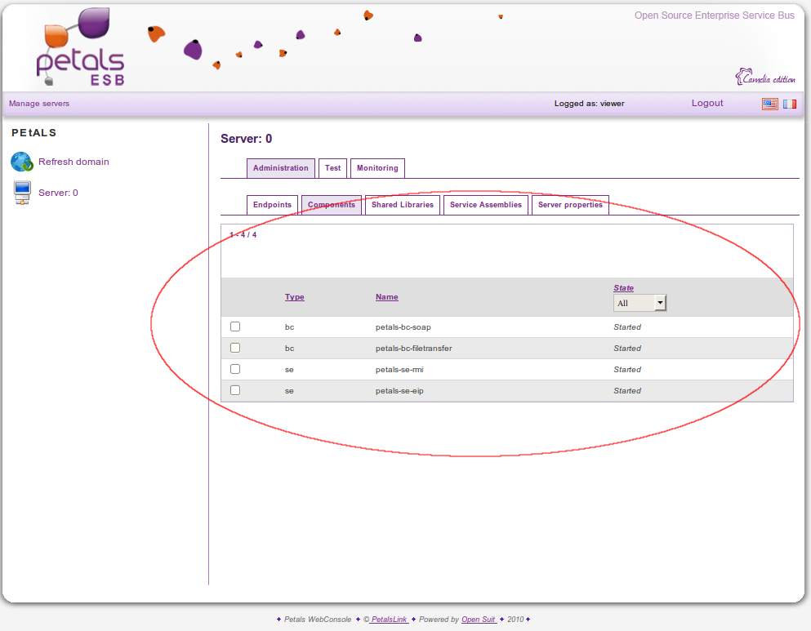Viewport: 811px width, 631px height.
Task: Tick the petals-bc-filetransfer checkbox
Action: pos(235,348)
